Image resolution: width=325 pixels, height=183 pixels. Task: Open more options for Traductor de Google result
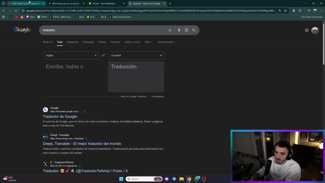click(x=85, y=111)
